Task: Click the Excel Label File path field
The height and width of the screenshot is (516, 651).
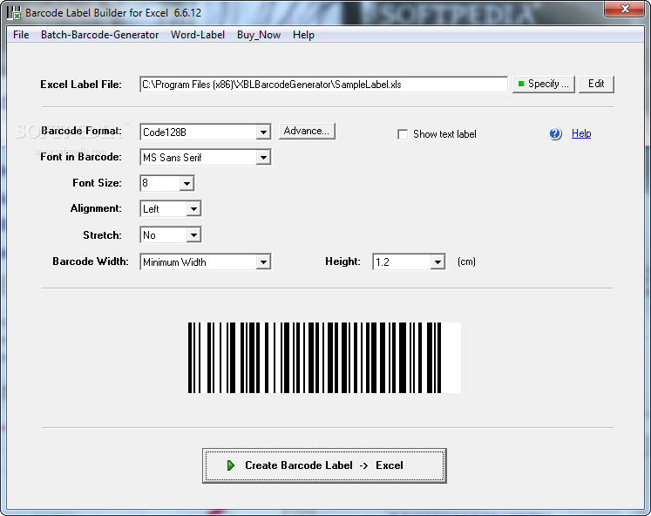Action: (x=323, y=85)
